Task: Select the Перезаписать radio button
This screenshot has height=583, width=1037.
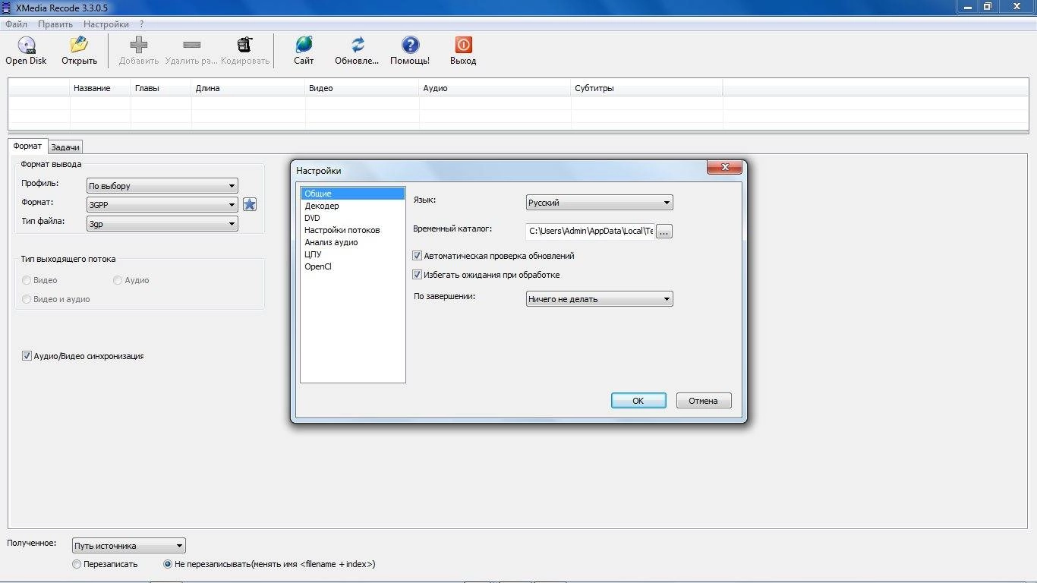Action: coord(76,564)
